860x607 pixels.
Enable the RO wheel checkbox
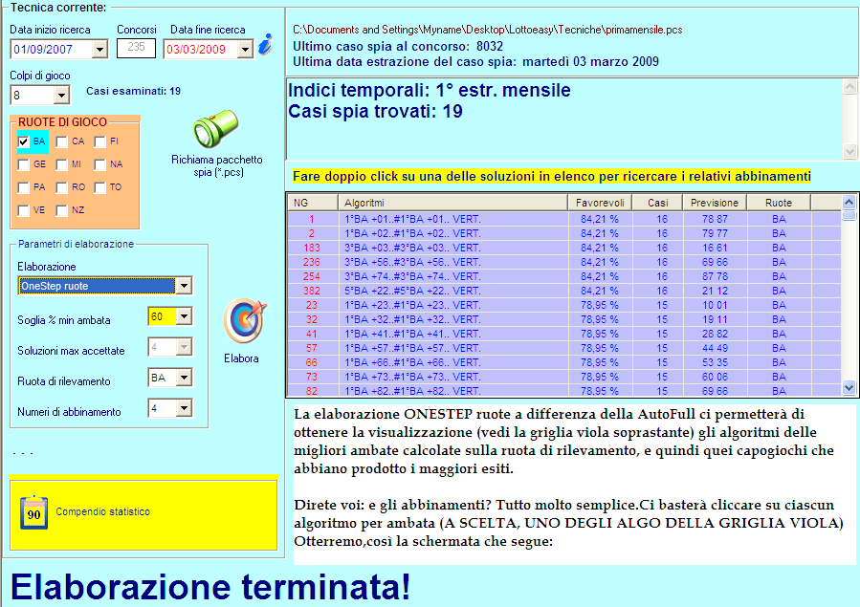62,187
